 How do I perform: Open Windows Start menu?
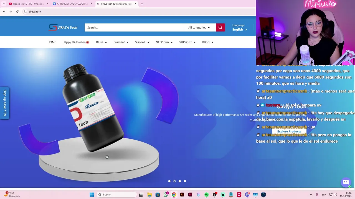tap(92, 195)
